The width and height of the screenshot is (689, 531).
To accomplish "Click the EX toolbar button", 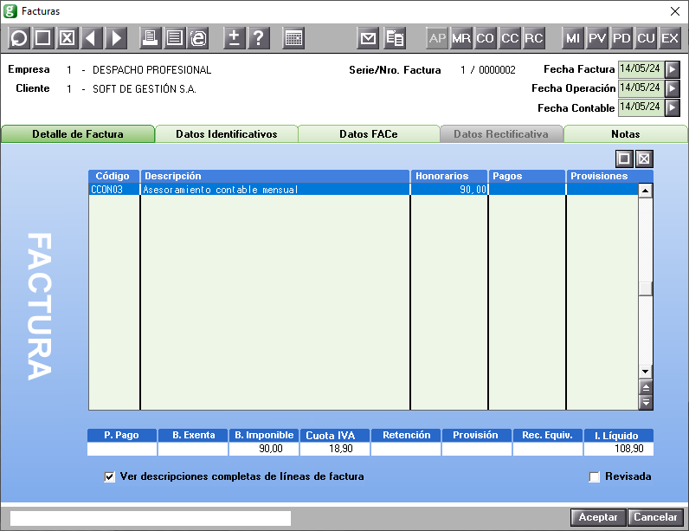I will (670, 38).
